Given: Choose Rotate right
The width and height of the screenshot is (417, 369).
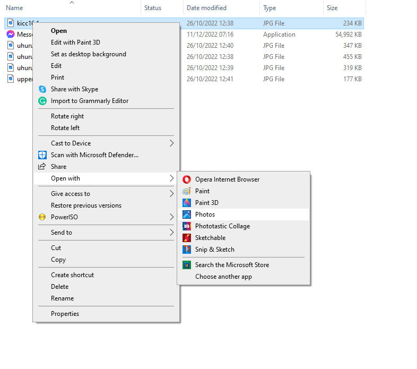Looking at the screenshot, I should tap(67, 116).
